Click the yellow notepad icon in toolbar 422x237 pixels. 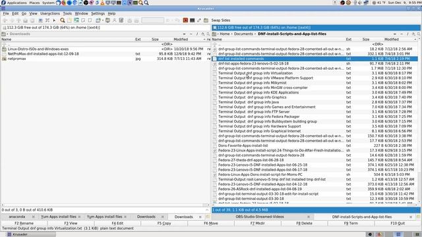point(69,20)
